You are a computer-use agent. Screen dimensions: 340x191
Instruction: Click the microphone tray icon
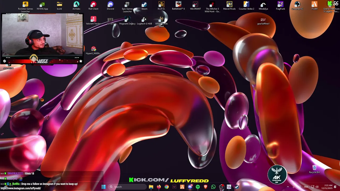pos(294,187)
